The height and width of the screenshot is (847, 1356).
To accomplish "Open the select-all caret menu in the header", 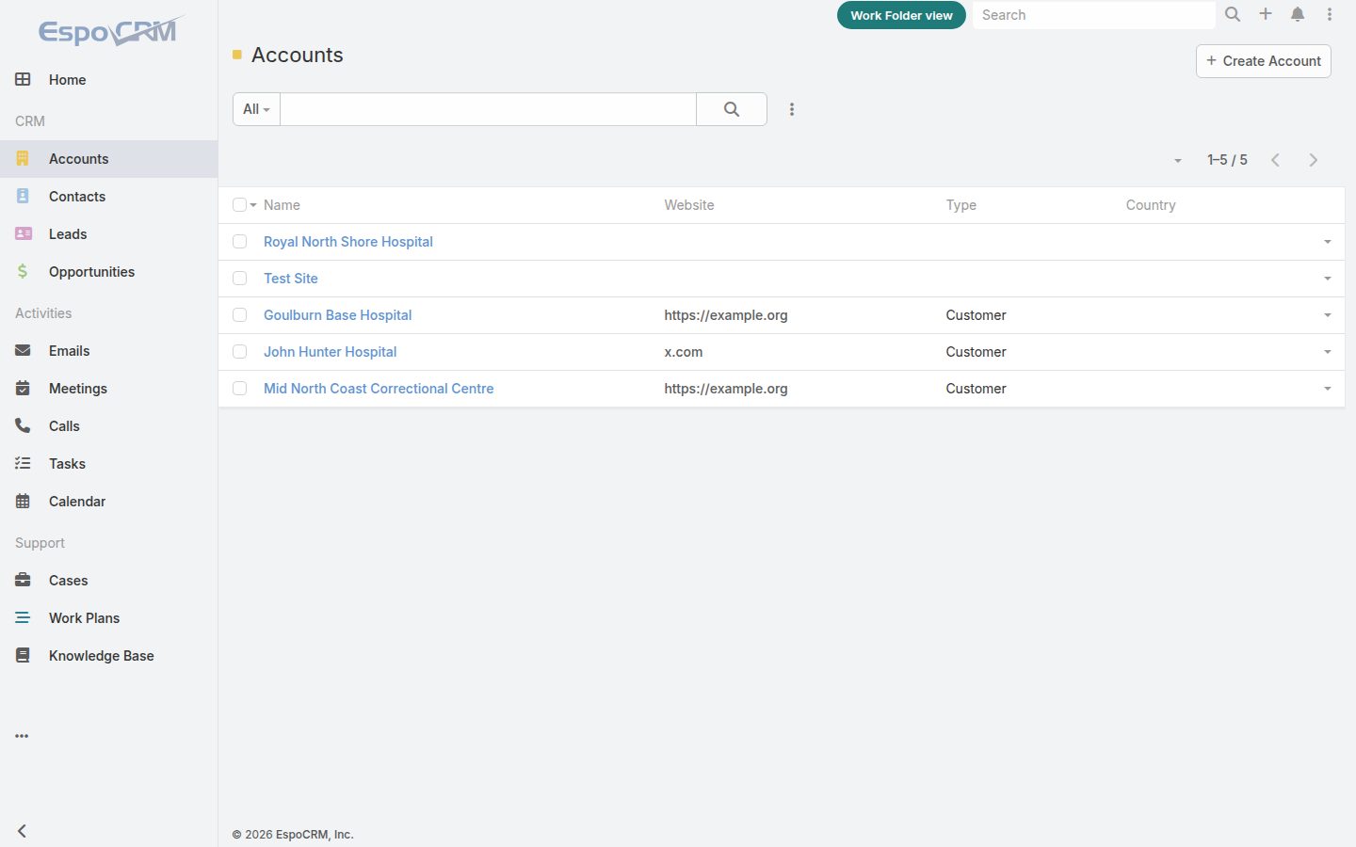I will [x=253, y=205].
